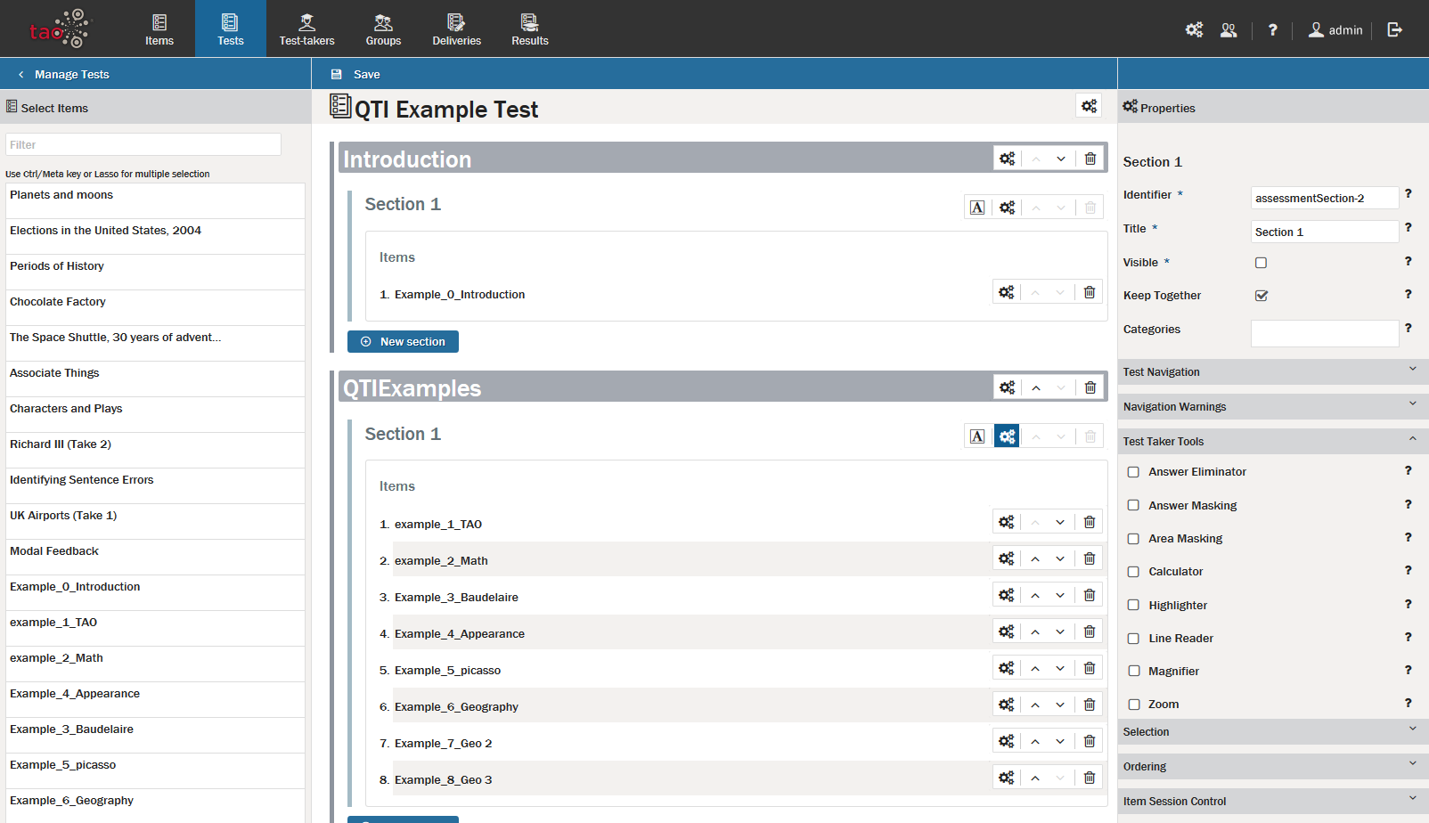The image size is (1429, 823).
Task: Enable Zoom tool checkbox
Action: coord(1133,705)
